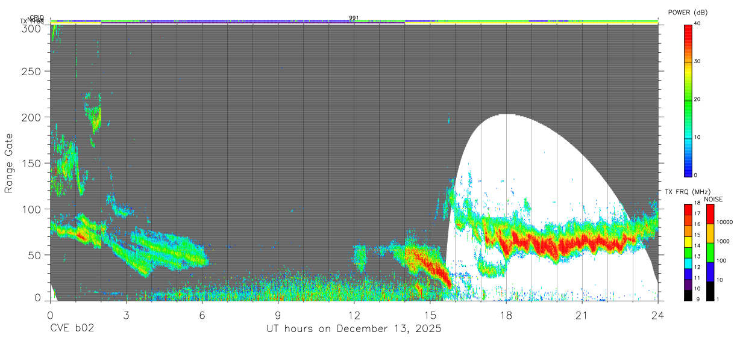Pick the orange swatch in NOISE legend
740x341 pixels.
(x=710, y=233)
